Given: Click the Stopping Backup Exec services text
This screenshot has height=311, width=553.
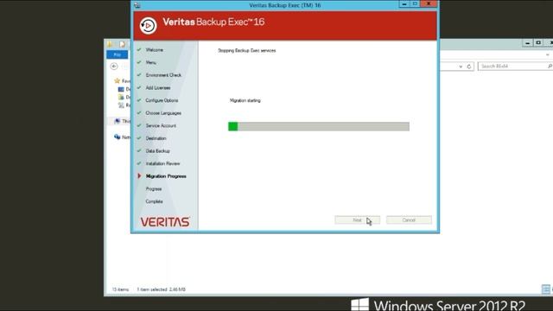Looking at the screenshot, I should (x=247, y=51).
